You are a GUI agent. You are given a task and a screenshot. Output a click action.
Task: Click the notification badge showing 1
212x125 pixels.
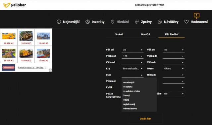point(196,16)
